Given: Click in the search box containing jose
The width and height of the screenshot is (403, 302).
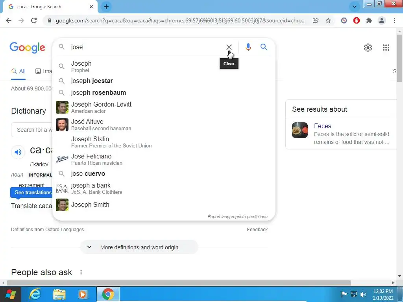Looking at the screenshot, I should pos(146,47).
